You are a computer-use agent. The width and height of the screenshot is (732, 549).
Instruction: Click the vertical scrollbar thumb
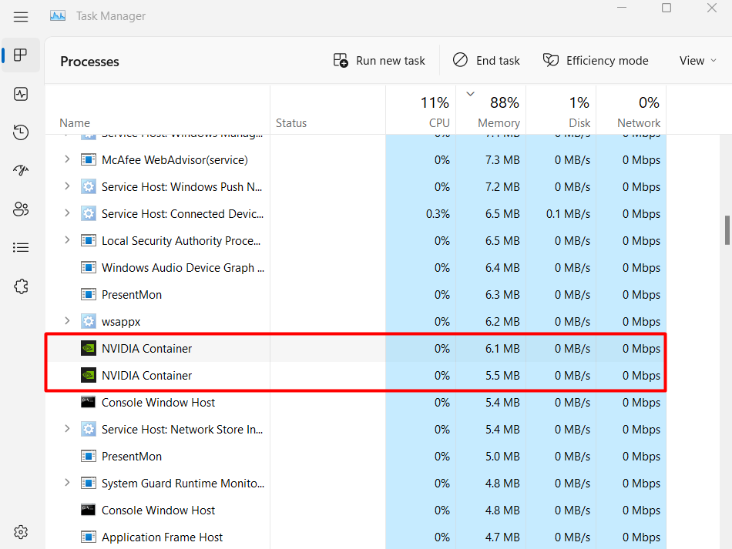[x=726, y=229]
